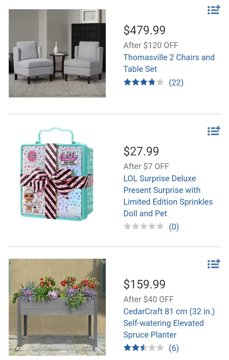Open the Thomasville chairs product image
The image size is (229, 360).
tap(57, 53)
